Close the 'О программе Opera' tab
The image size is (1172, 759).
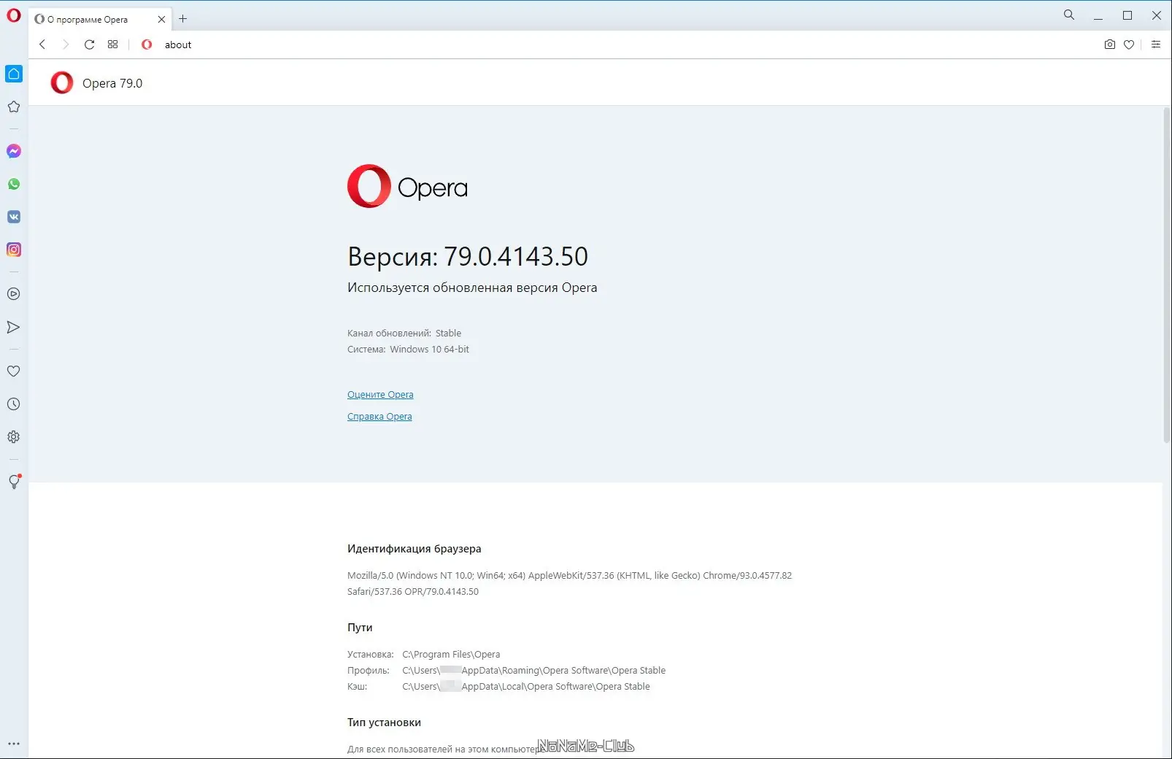pyautogui.click(x=161, y=20)
